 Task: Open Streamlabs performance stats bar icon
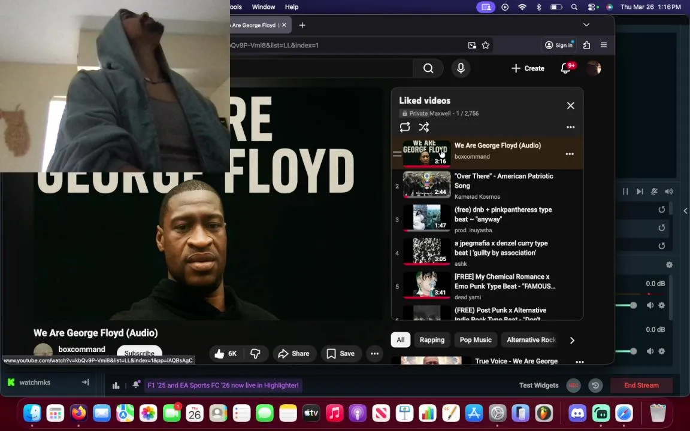pyautogui.click(x=116, y=386)
